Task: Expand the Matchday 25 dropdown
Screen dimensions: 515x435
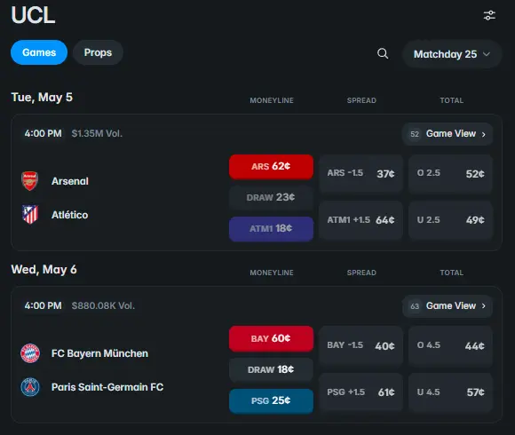Action: pos(452,54)
